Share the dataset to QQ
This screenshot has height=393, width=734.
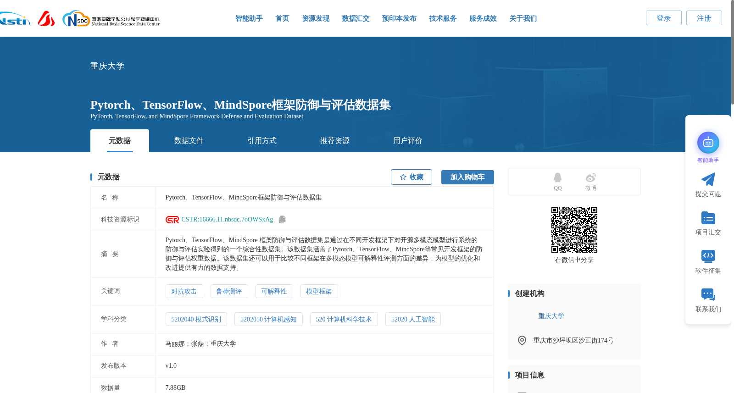click(x=557, y=182)
